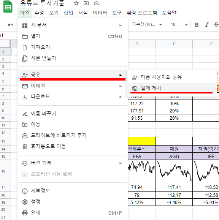The image size is (219, 220).
Task: Open the 확장 프로그램 menu
Action: tap(142, 13)
